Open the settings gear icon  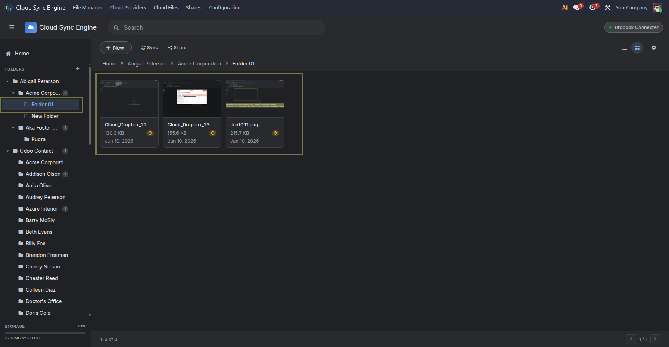pyautogui.click(x=654, y=48)
